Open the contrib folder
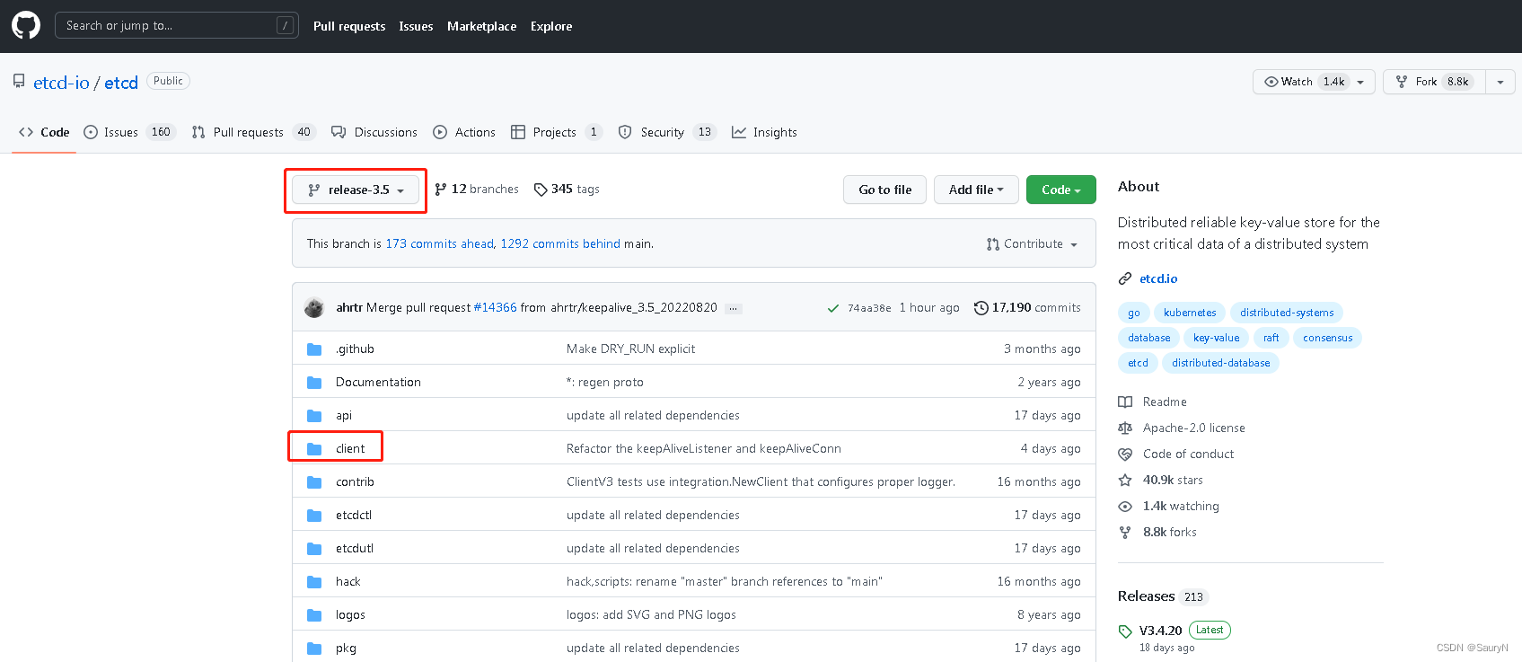 click(355, 482)
